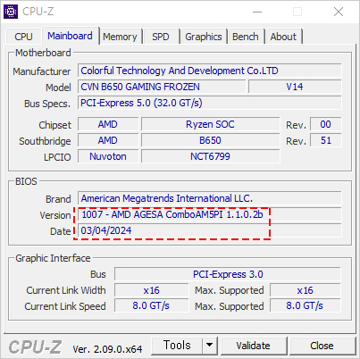This screenshot has width=360, height=359.
Task: Select the Manufacturer field Colorful Technology
Action: 210,71
